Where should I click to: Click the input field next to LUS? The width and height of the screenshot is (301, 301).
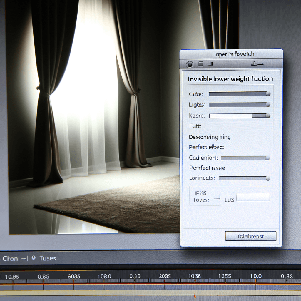pos(253,197)
